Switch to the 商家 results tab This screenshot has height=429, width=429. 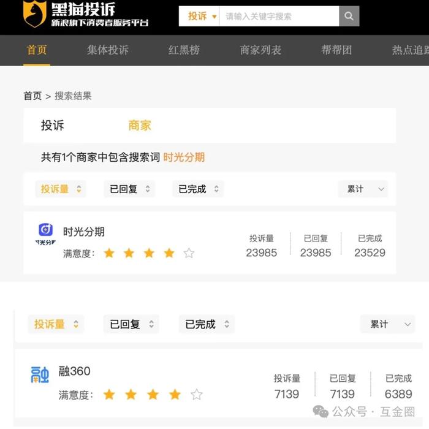pyautogui.click(x=140, y=125)
